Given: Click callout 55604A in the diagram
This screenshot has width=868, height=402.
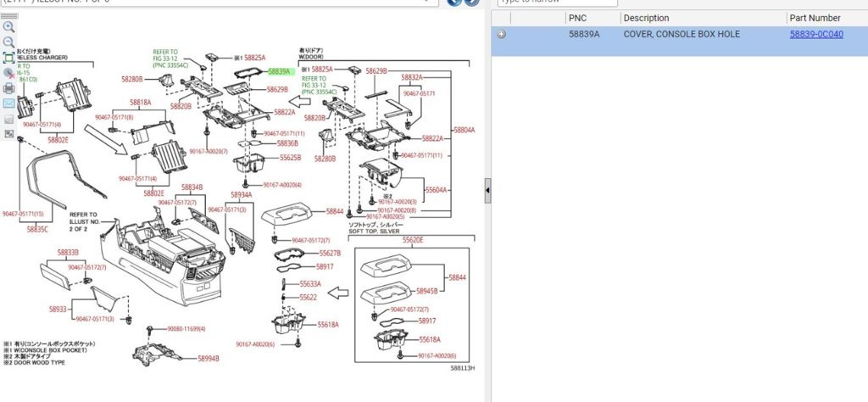Looking at the screenshot, I should click(x=437, y=189).
